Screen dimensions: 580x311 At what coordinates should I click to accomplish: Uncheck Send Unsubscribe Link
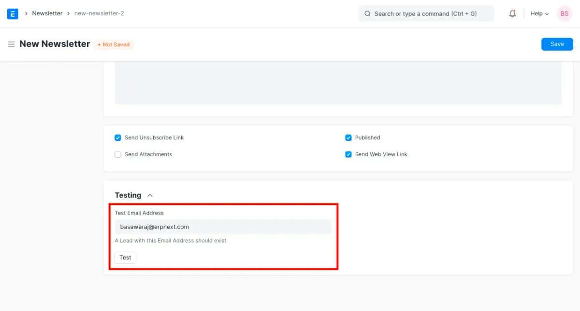click(117, 138)
